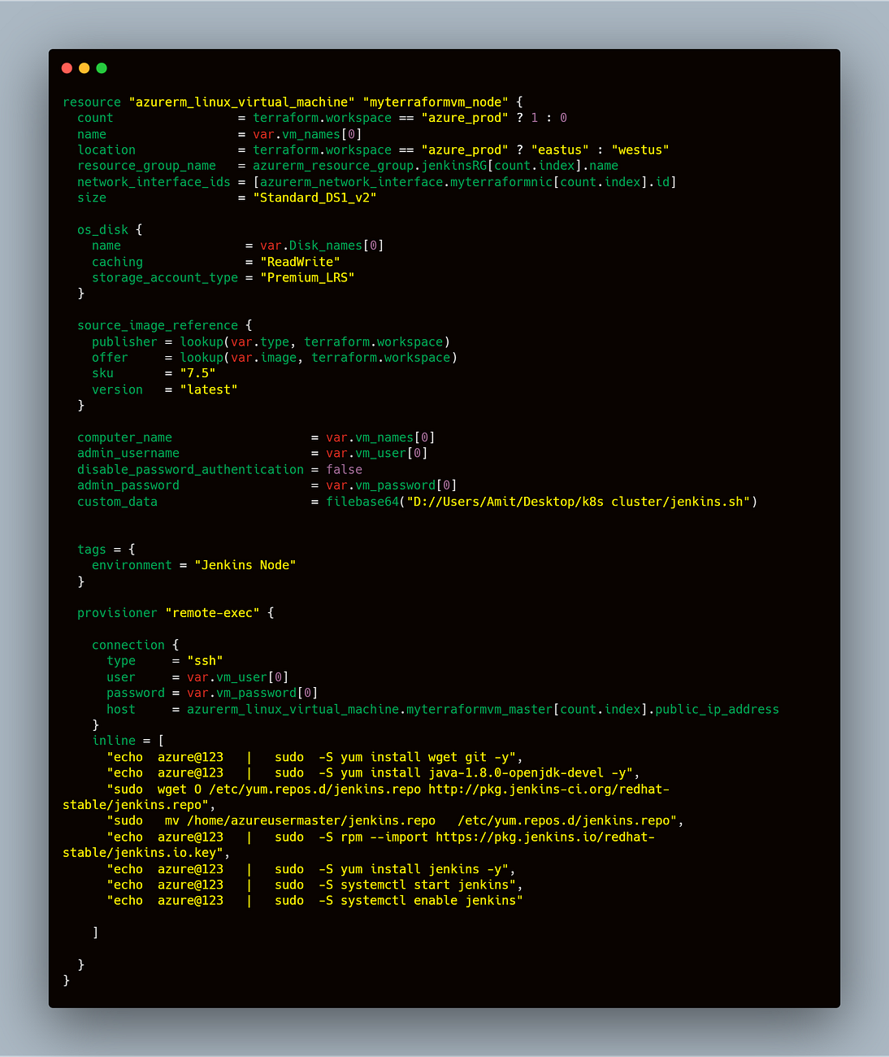Click the host attribute in connection block
The width and height of the screenshot is (889, 1057).
(121, 710)
